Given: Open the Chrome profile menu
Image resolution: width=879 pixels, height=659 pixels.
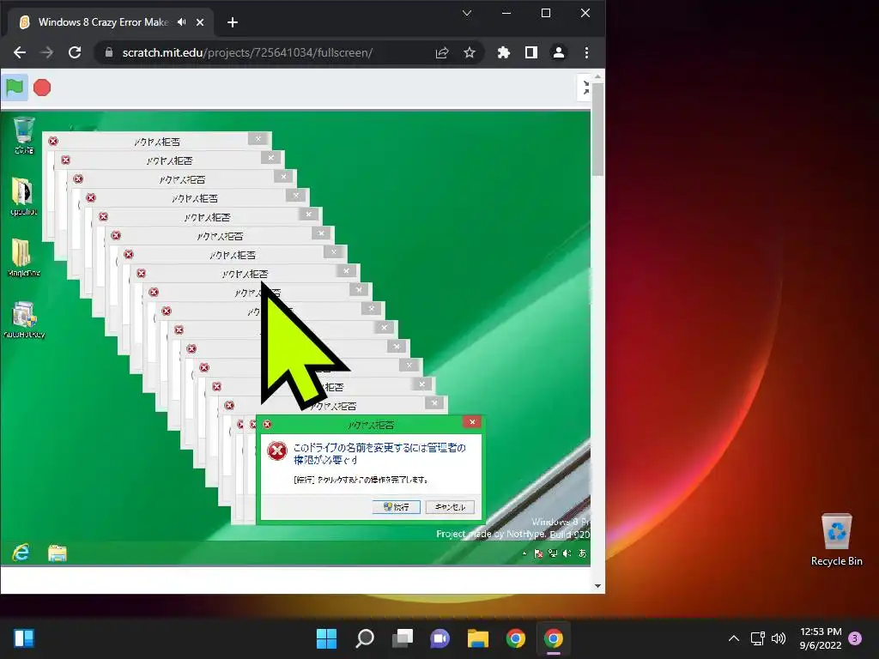Looking at the screenshot, I should (x=558, y=52).
